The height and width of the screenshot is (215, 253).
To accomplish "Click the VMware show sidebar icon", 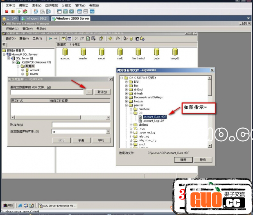I will click(59, 11).
